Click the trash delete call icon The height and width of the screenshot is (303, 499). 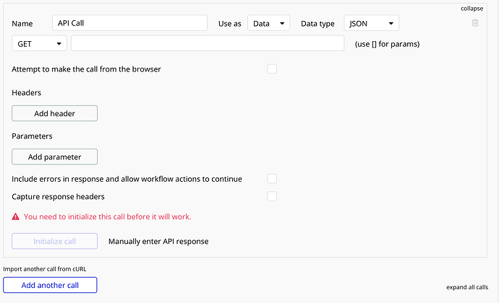tap(475, 23)
